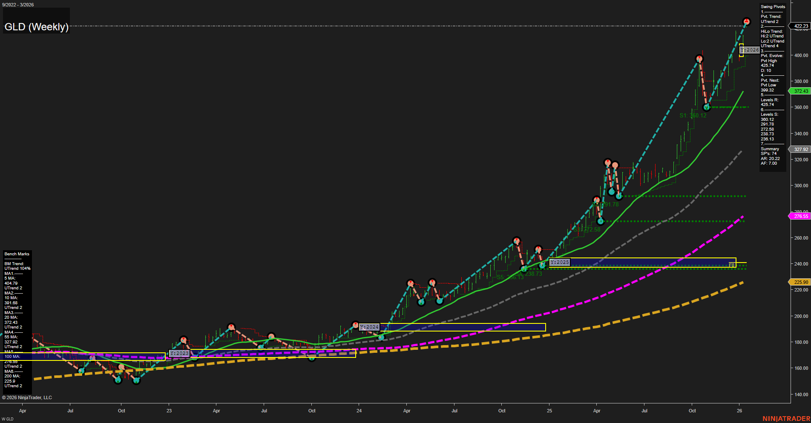Screen dimensions: 811x423
Task: Expand the Levels S list in Swing Pivots
Action: coord(768,114)
